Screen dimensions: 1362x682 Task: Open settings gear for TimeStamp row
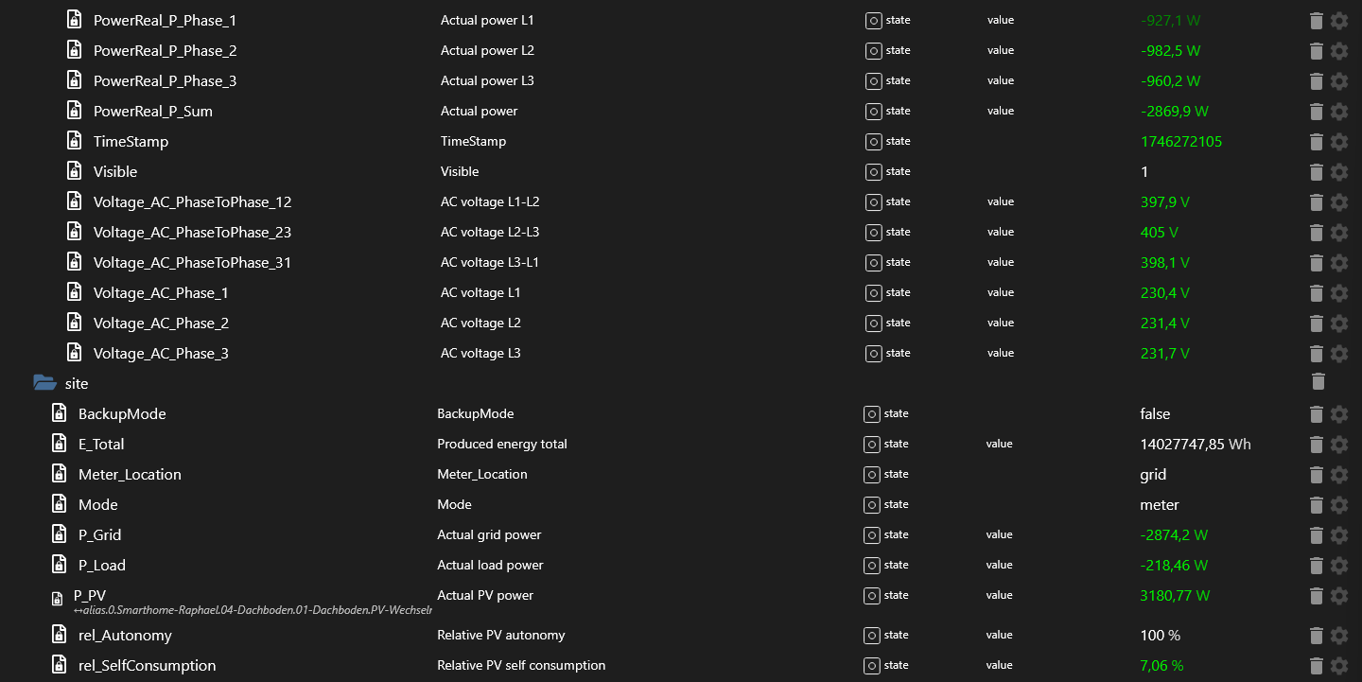click(1339, 142)
